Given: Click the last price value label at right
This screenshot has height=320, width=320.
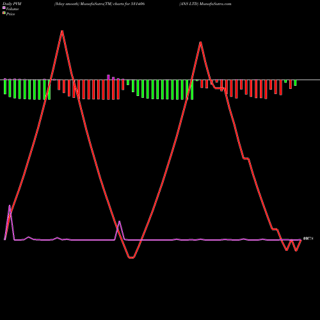Looking at the screenshot, I should 308,239.
